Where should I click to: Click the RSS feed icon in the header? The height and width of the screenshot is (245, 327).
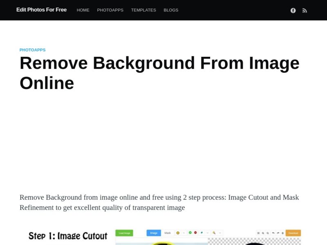[x=305, y=10]
